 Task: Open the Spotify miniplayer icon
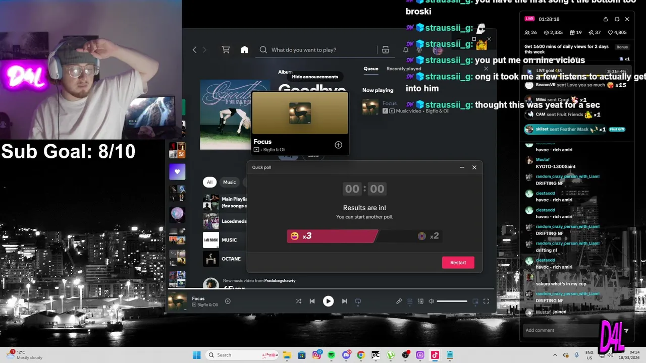(475, 301)
